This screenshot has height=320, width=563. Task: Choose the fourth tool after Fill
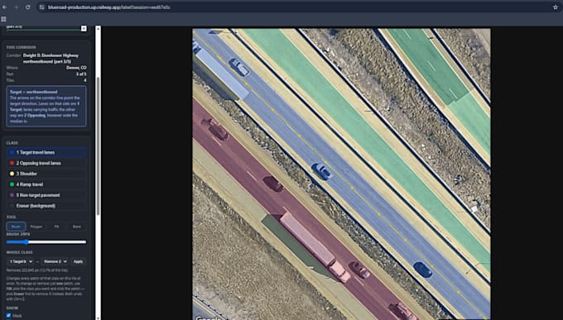[76, 227]
